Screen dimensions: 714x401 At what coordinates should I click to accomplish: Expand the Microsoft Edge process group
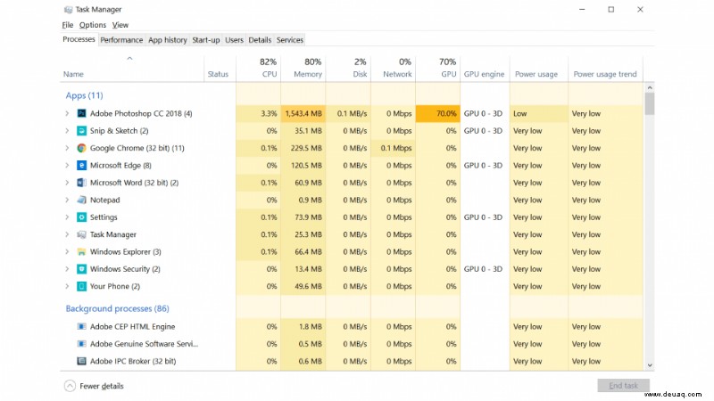[x=67, y=165]
